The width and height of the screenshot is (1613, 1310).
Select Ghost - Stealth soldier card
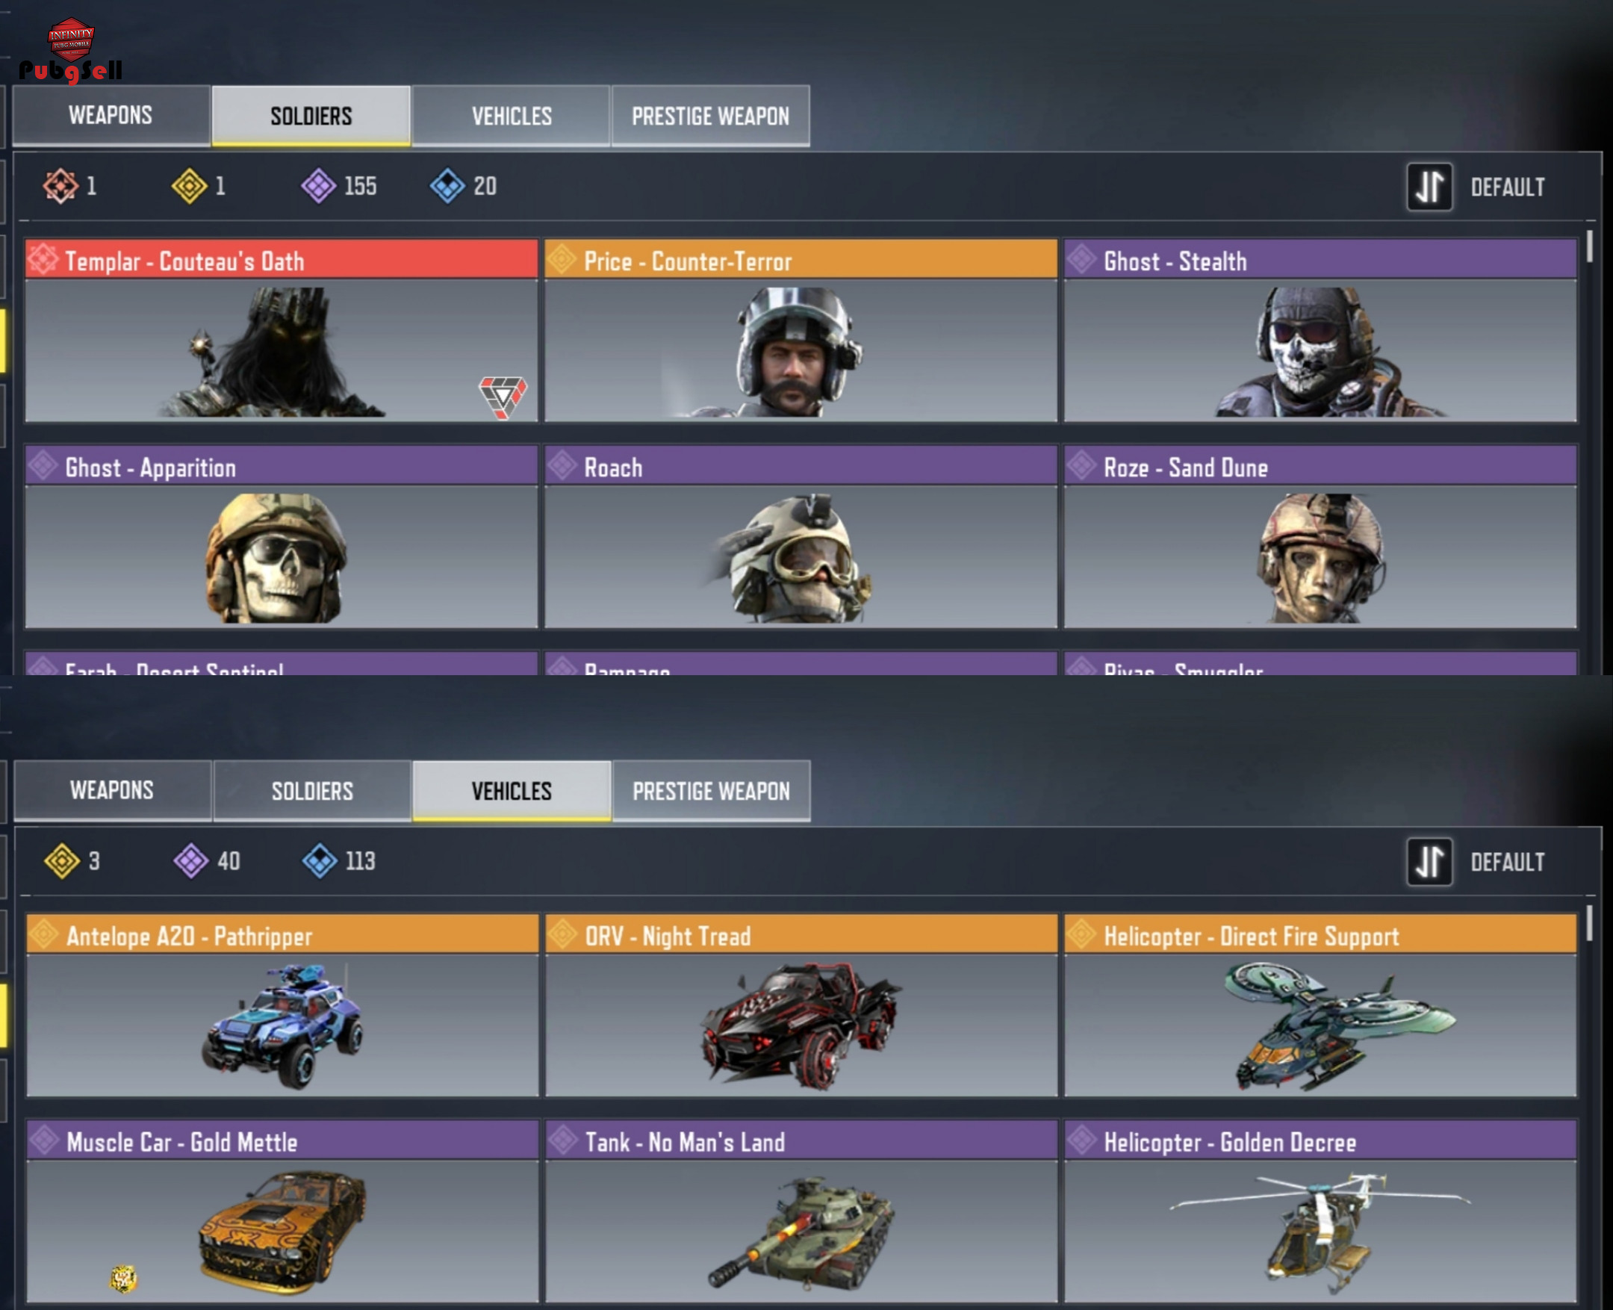tap(1320, 331)
